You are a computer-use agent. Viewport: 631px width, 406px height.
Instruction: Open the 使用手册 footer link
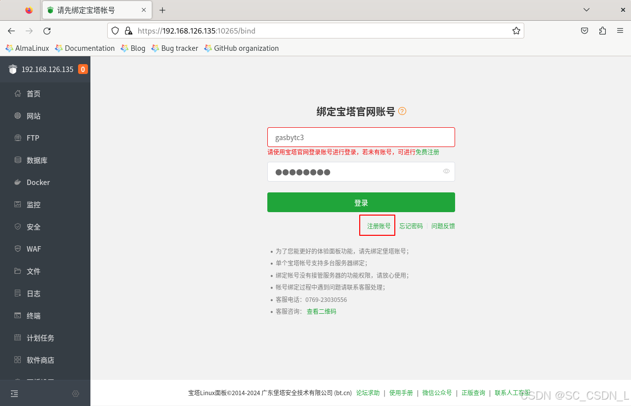click(401, 393)
